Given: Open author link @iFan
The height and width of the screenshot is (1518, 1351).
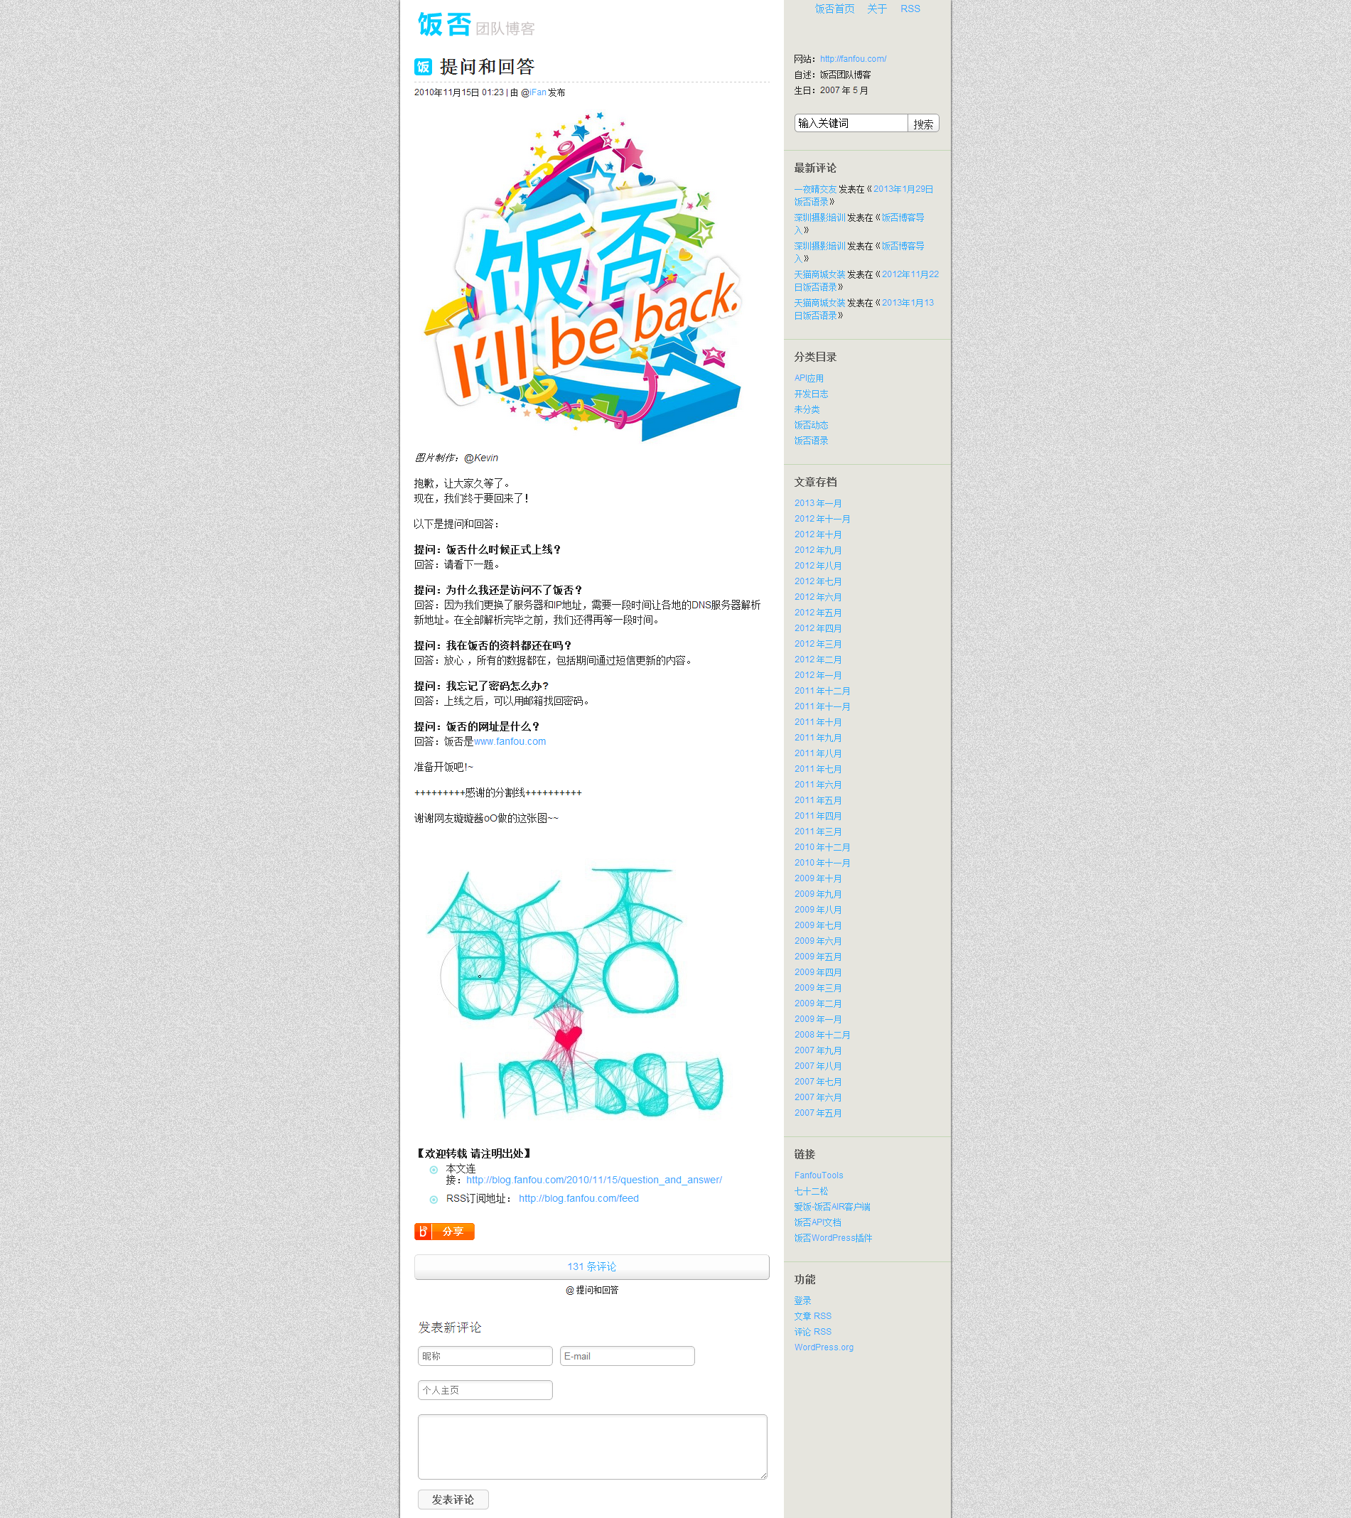Looking at the screenshot, I should [x=538, y=93].
